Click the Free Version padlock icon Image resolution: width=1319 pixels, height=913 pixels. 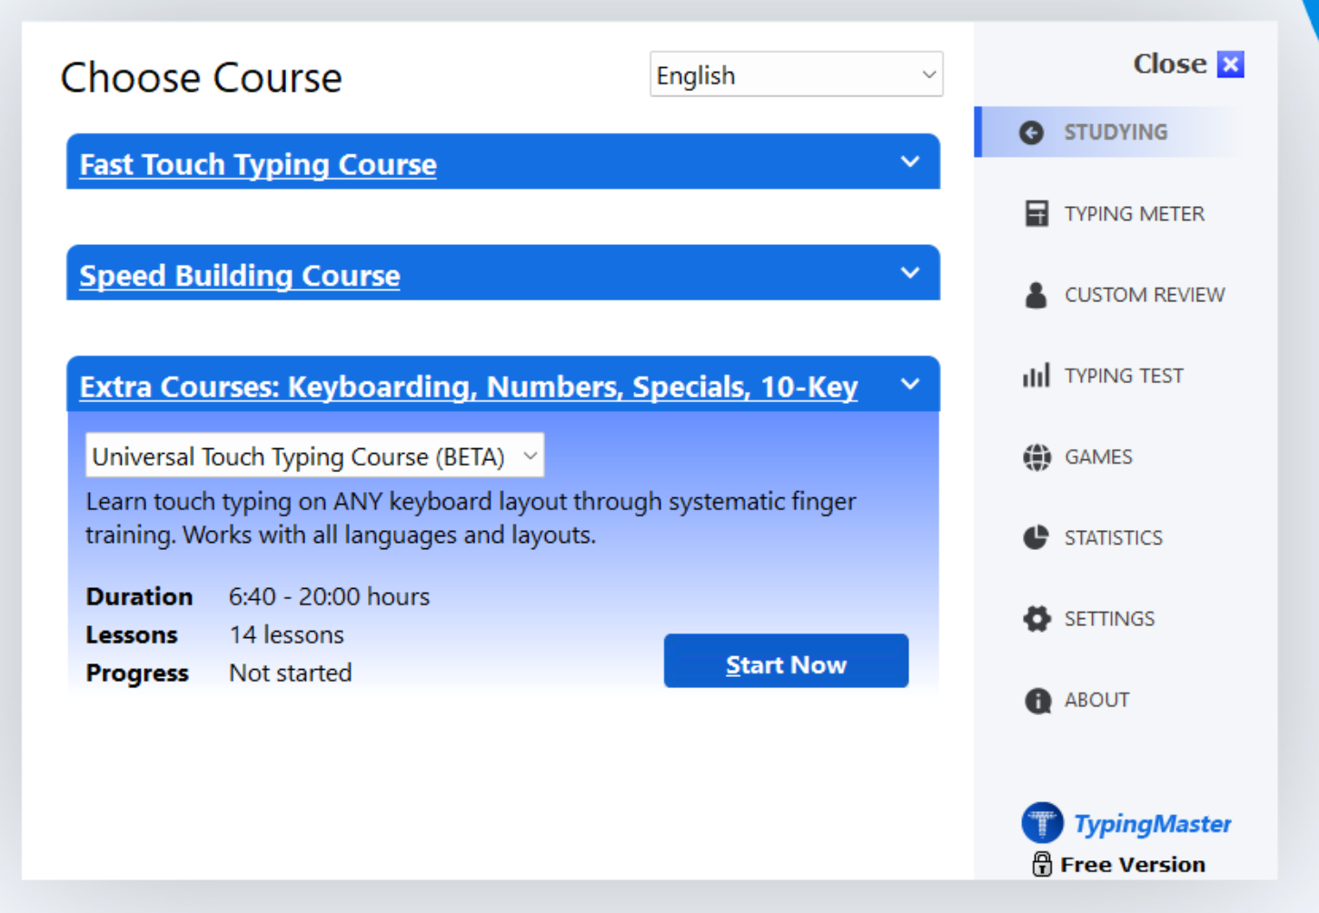coord(1043,863)
